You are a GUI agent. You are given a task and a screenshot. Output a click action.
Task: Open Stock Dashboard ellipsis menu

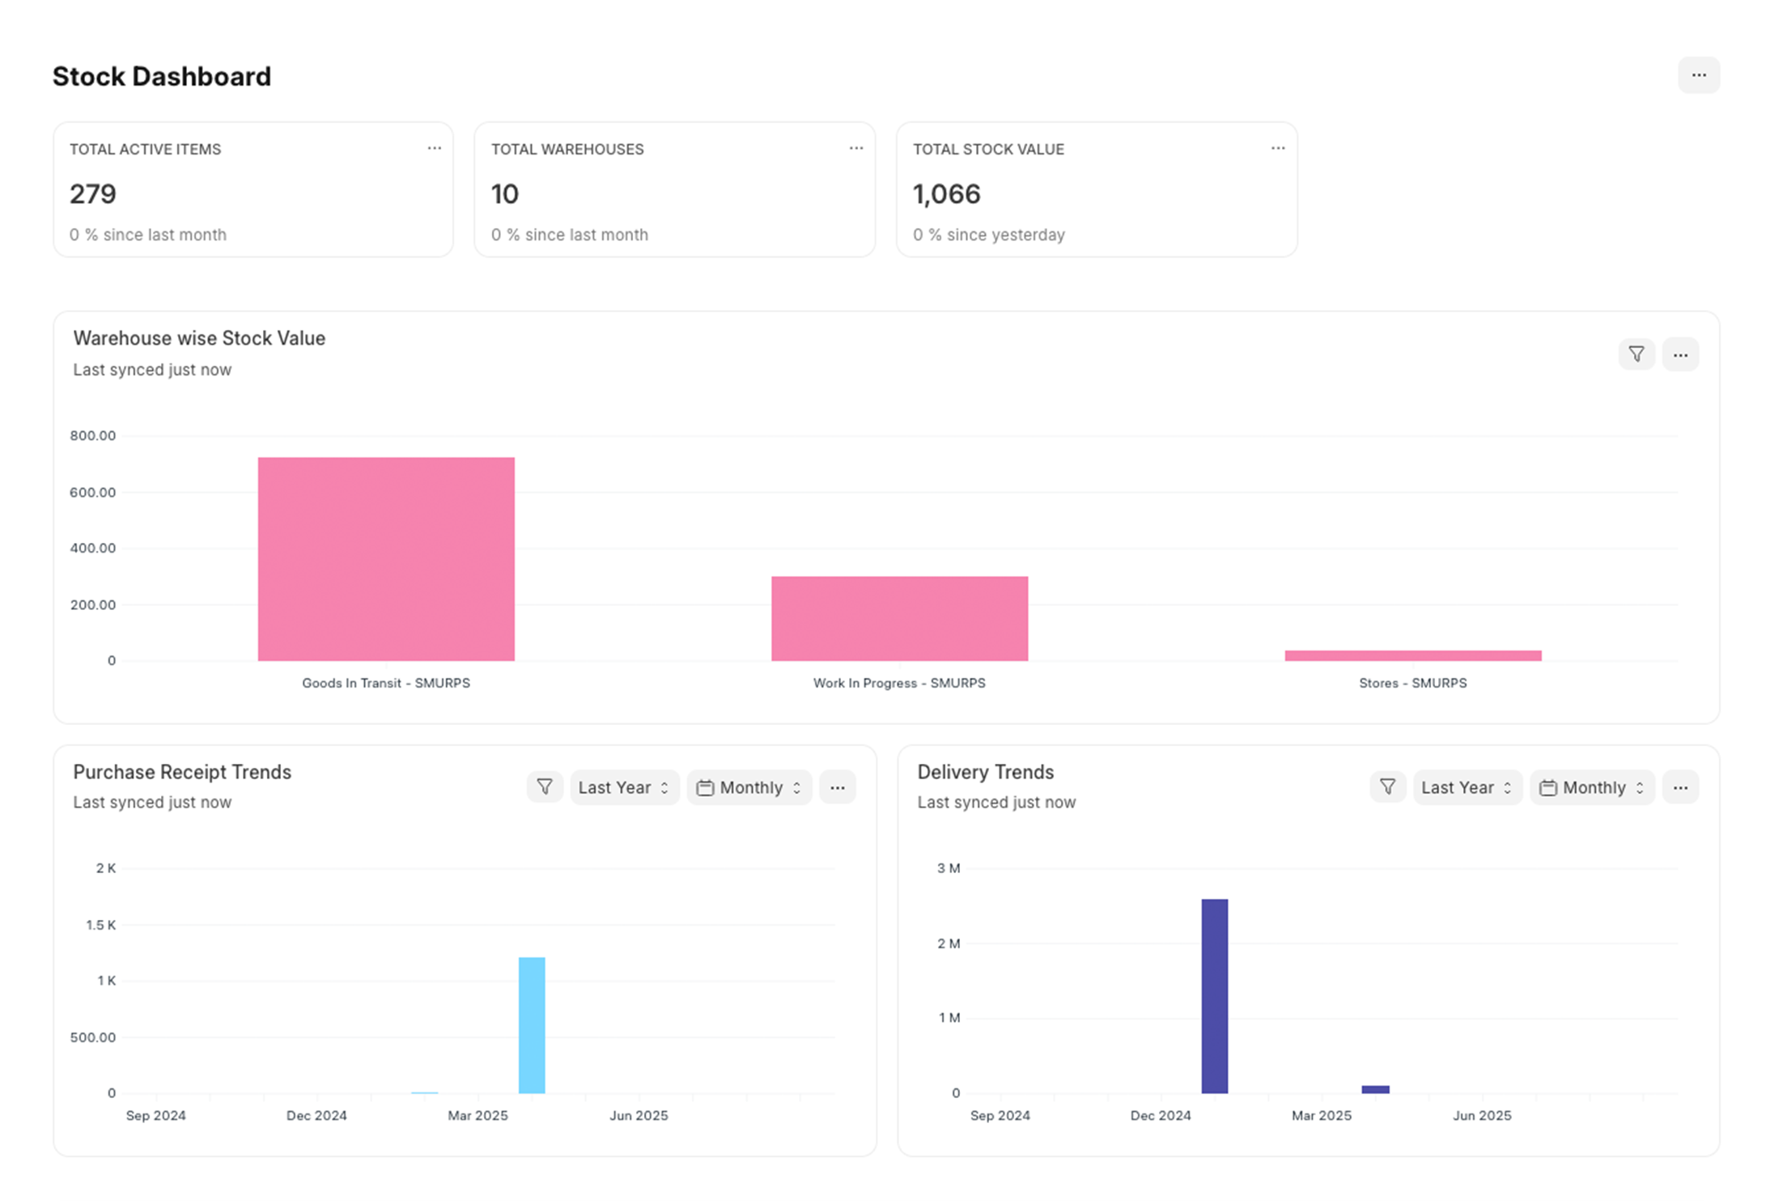coord(1698,75)
